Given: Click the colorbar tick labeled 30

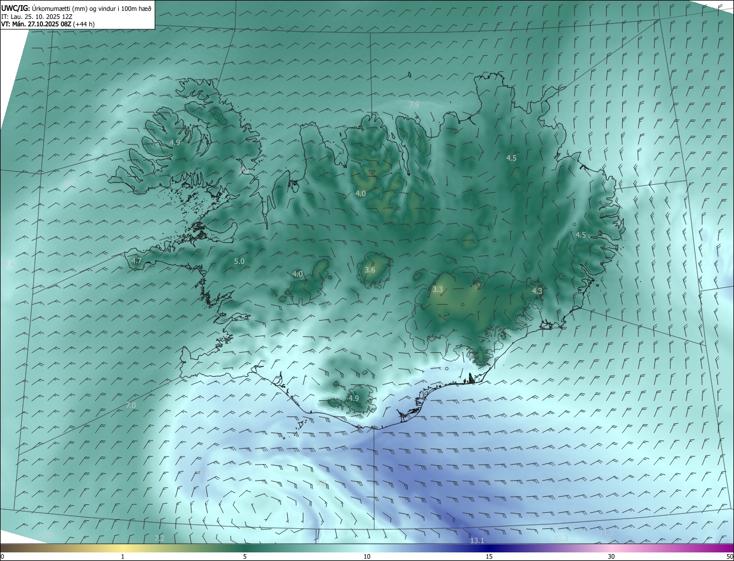Looking at the screenshot, I should tap(611, 556).
